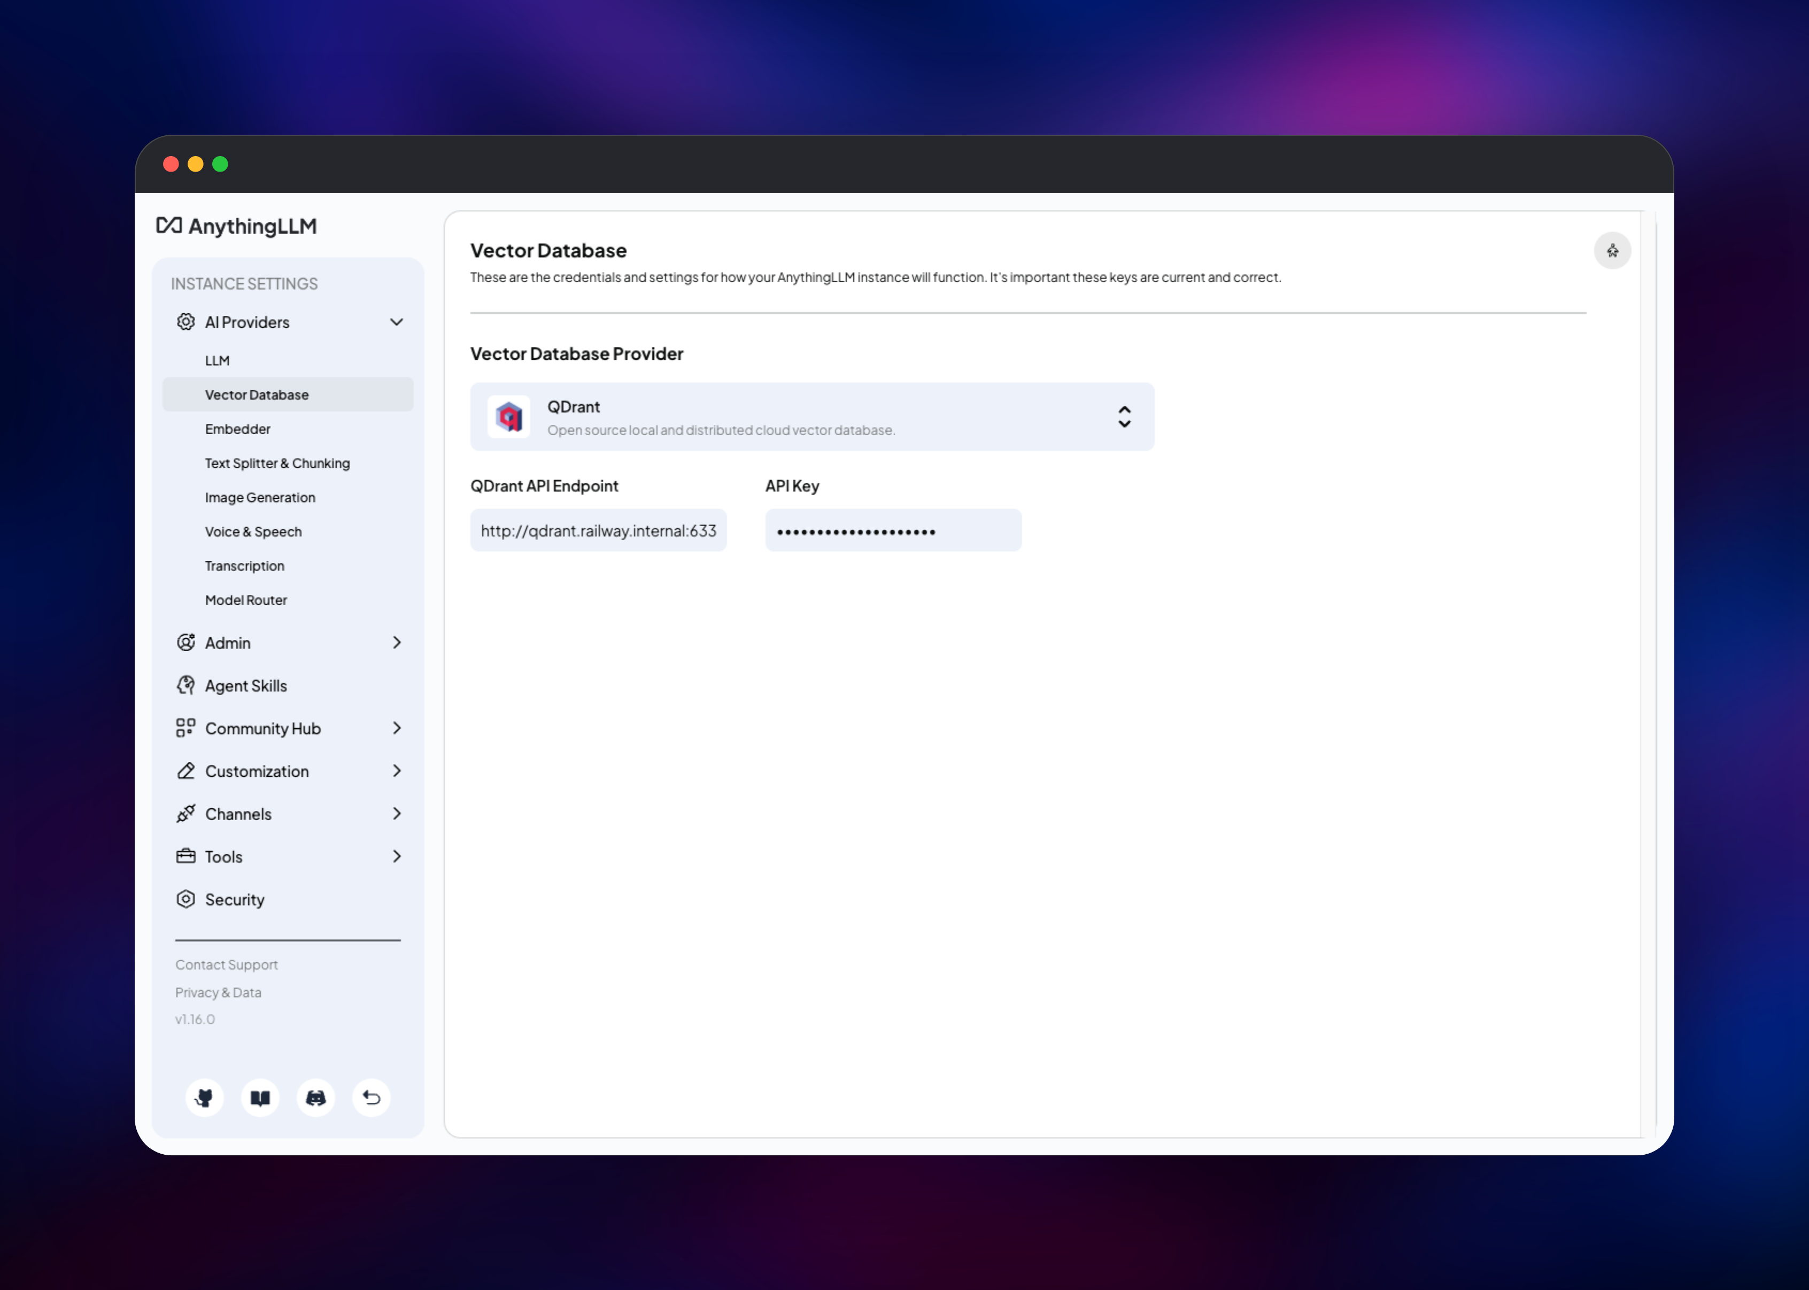Open Image Generation settings

(288, 497)
